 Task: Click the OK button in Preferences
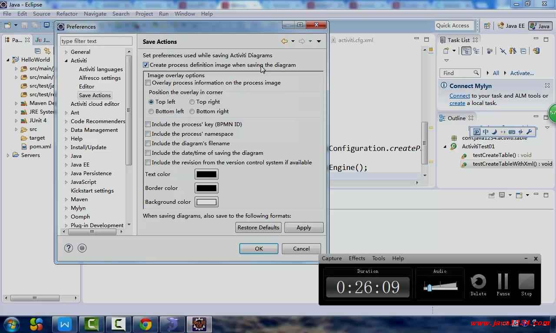pos(259,249)
